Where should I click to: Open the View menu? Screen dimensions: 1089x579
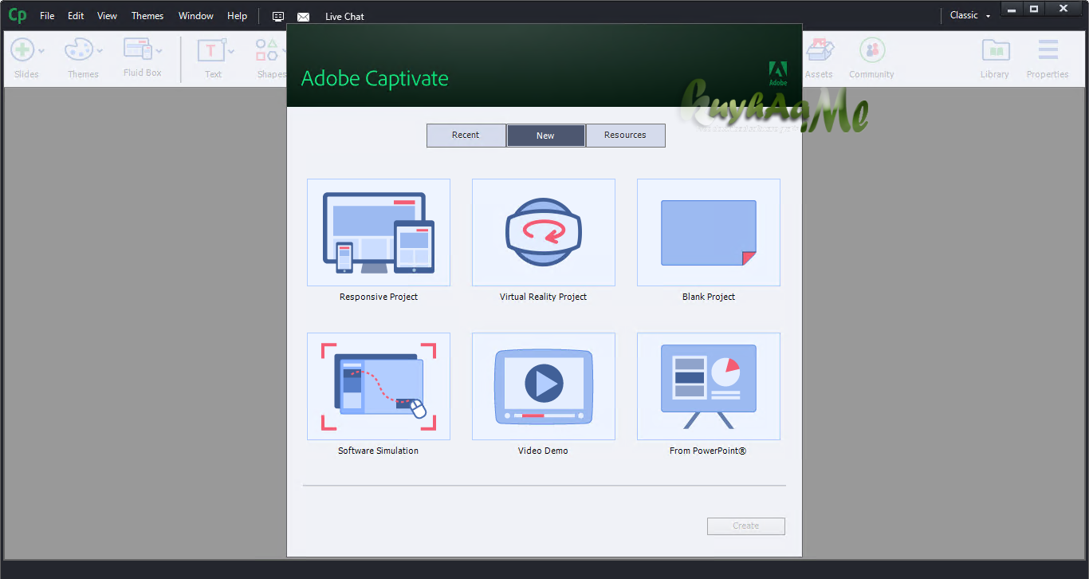pos(107,16)
